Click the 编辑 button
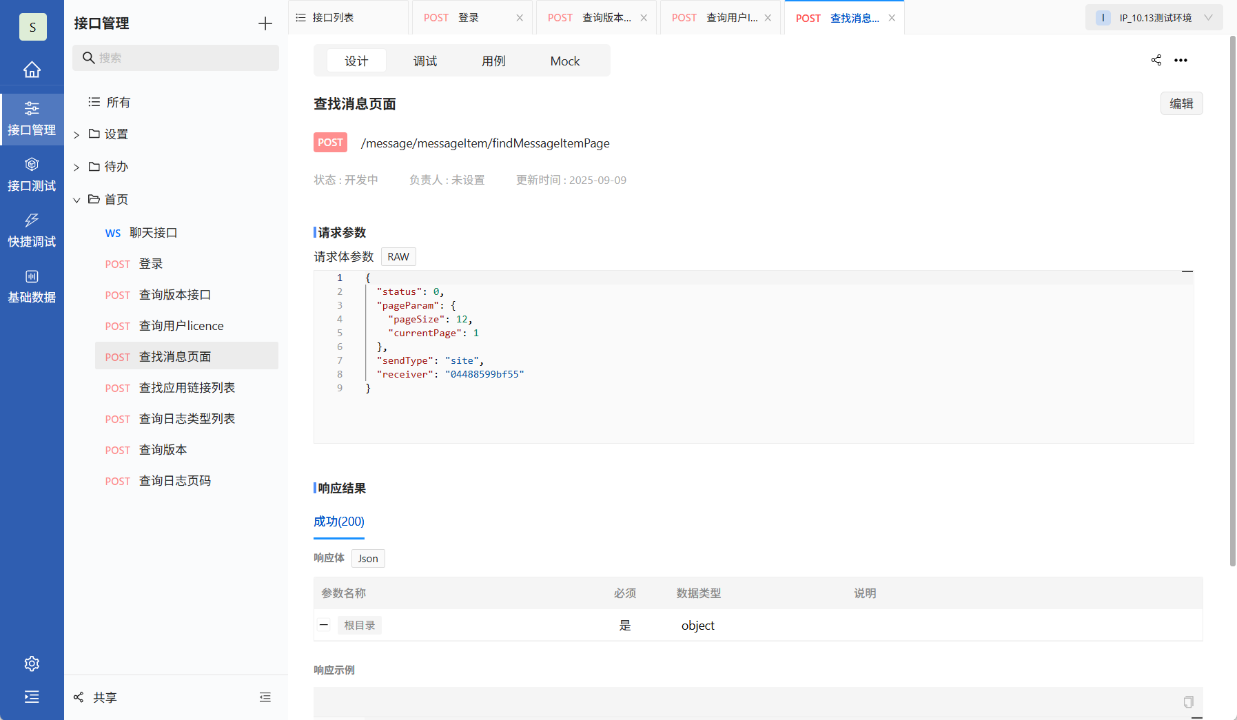This screenshot has width=1237, height=720. [x=1181, y=103]
